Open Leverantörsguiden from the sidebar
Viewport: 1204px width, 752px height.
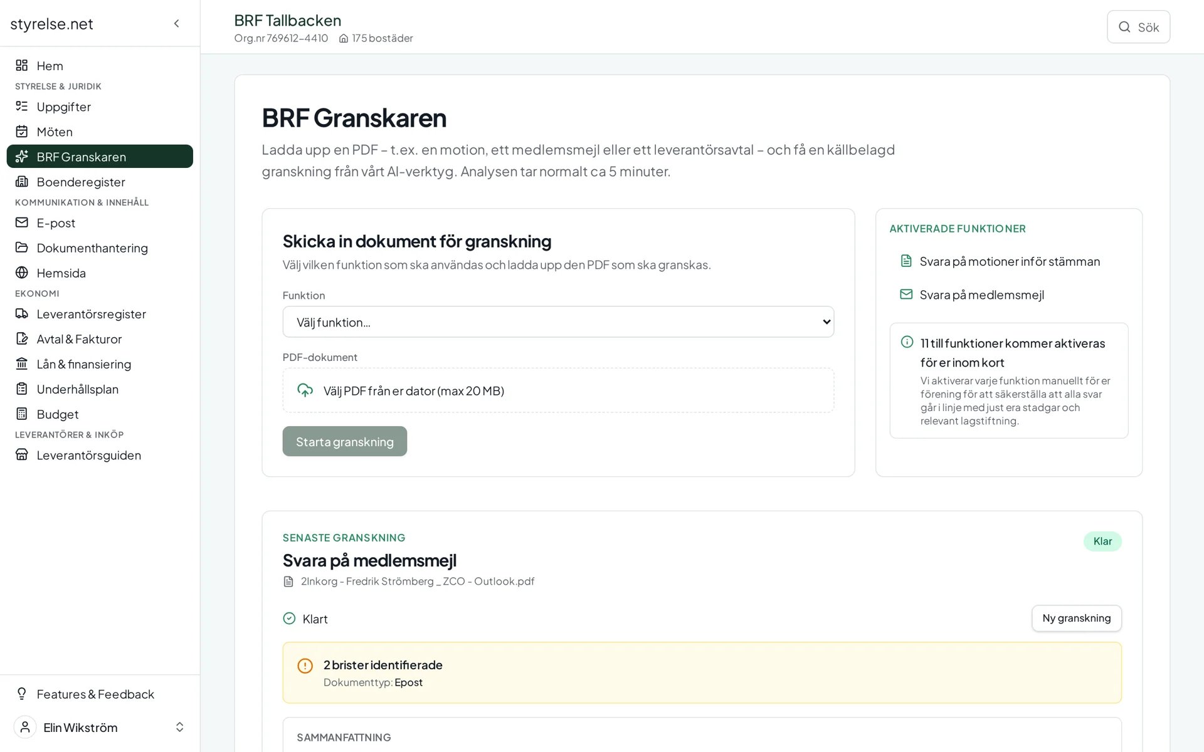pos(100,455)
